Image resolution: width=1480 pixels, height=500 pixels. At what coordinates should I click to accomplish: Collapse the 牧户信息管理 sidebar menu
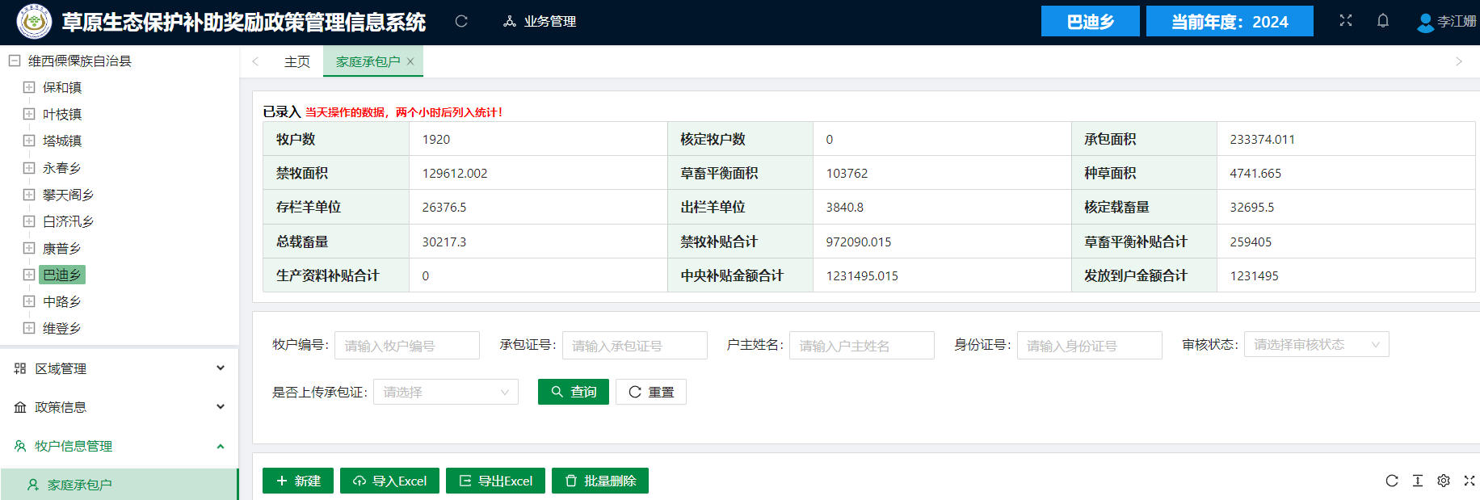tap(120, 446)
